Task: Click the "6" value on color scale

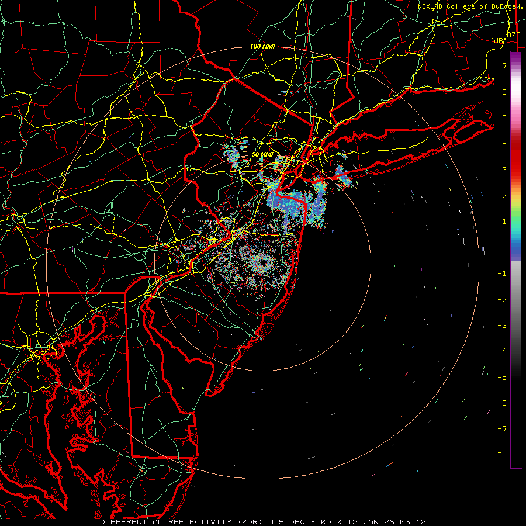Action: pyautogui.click(x=504, y=92)
